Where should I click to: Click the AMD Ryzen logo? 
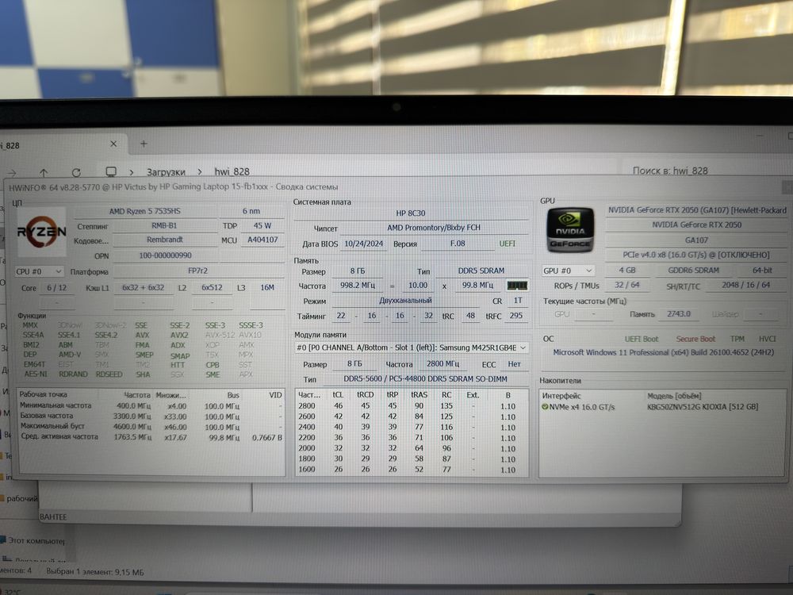(x=41, y=232)
